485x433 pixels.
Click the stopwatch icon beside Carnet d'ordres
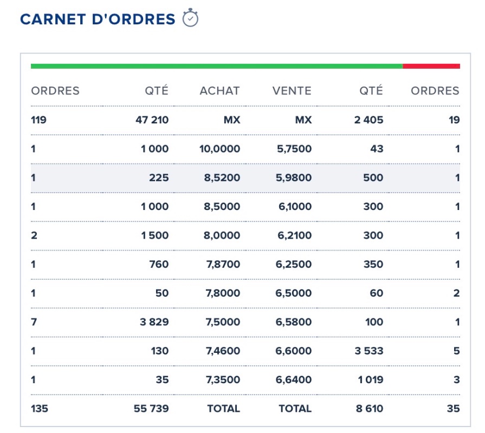[x=191, y=18]
